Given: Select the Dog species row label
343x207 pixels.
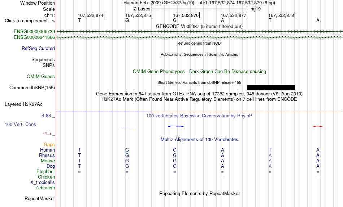Looking at the screenshot, I should 51,166.
